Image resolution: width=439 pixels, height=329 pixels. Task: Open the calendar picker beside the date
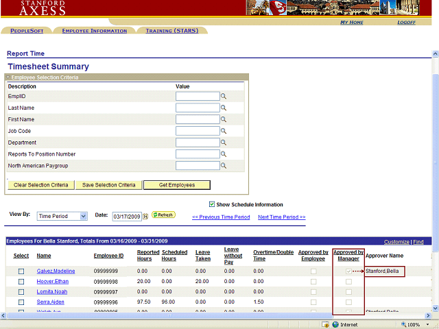click(x=145, y=216)
